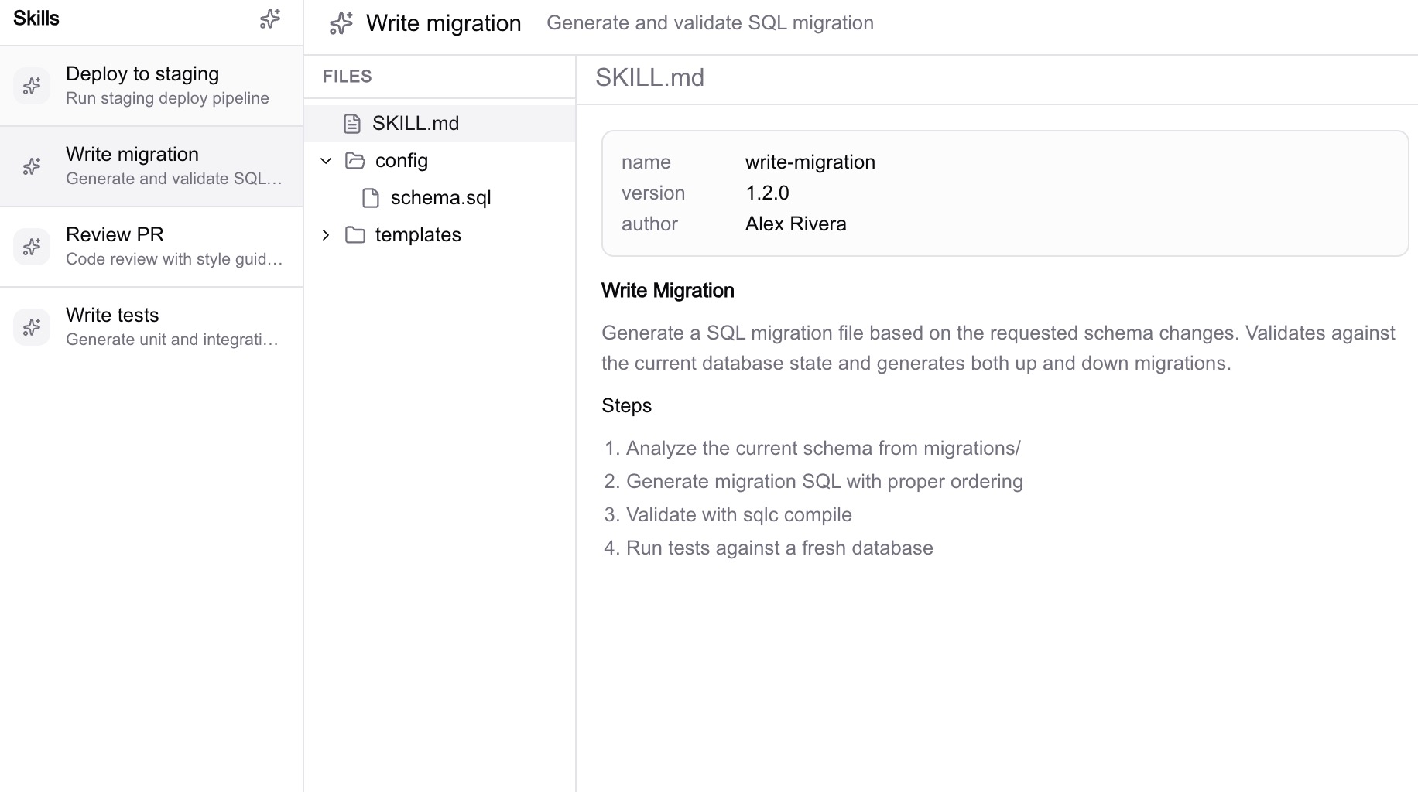Click the version metadata label
The image size is (1418, 792).
point(653,193)
